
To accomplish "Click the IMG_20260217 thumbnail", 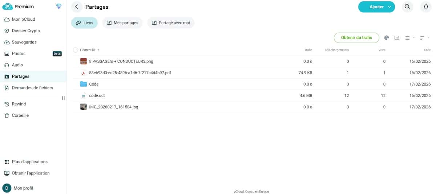I will pos(83,107).
